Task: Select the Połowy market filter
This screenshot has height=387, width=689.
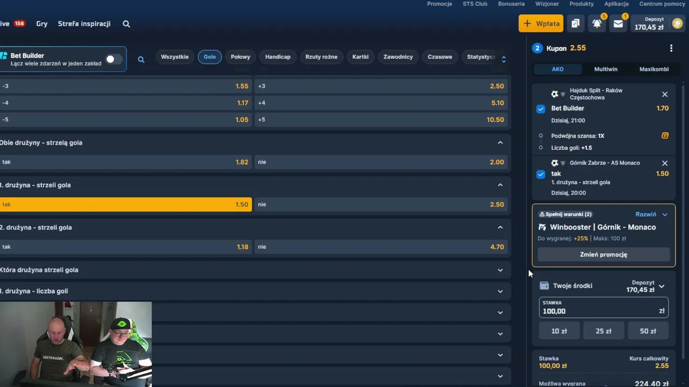Action: pos(240,57)
